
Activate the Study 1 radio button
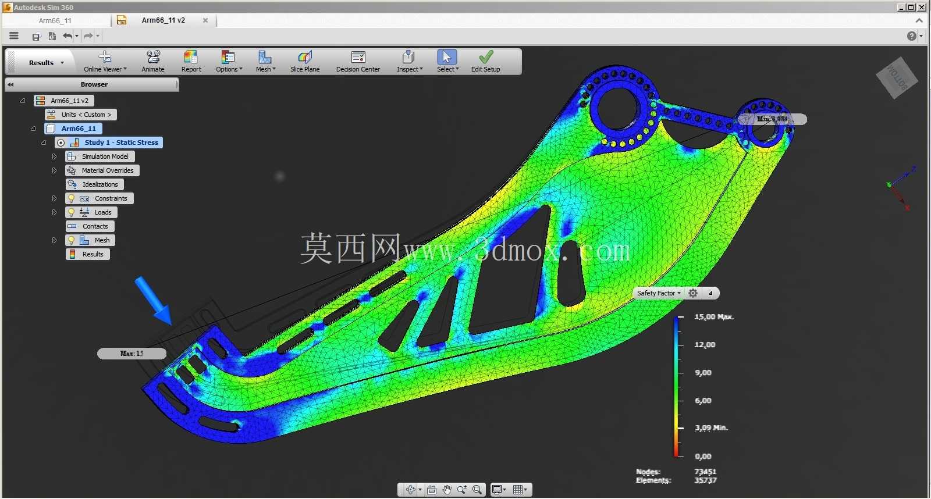pos(61,142)
